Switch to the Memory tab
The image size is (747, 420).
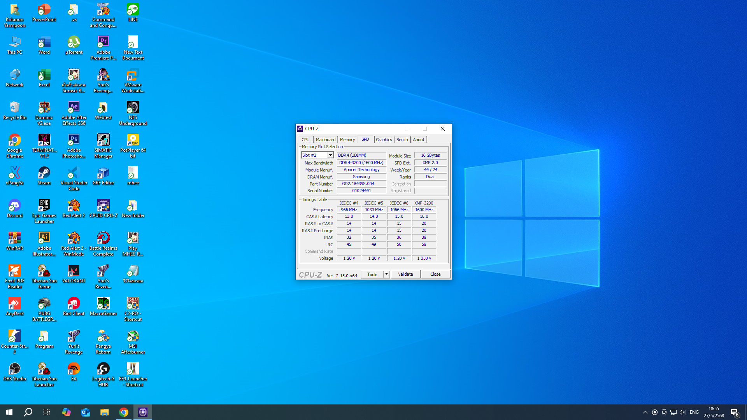pos(347,140)
